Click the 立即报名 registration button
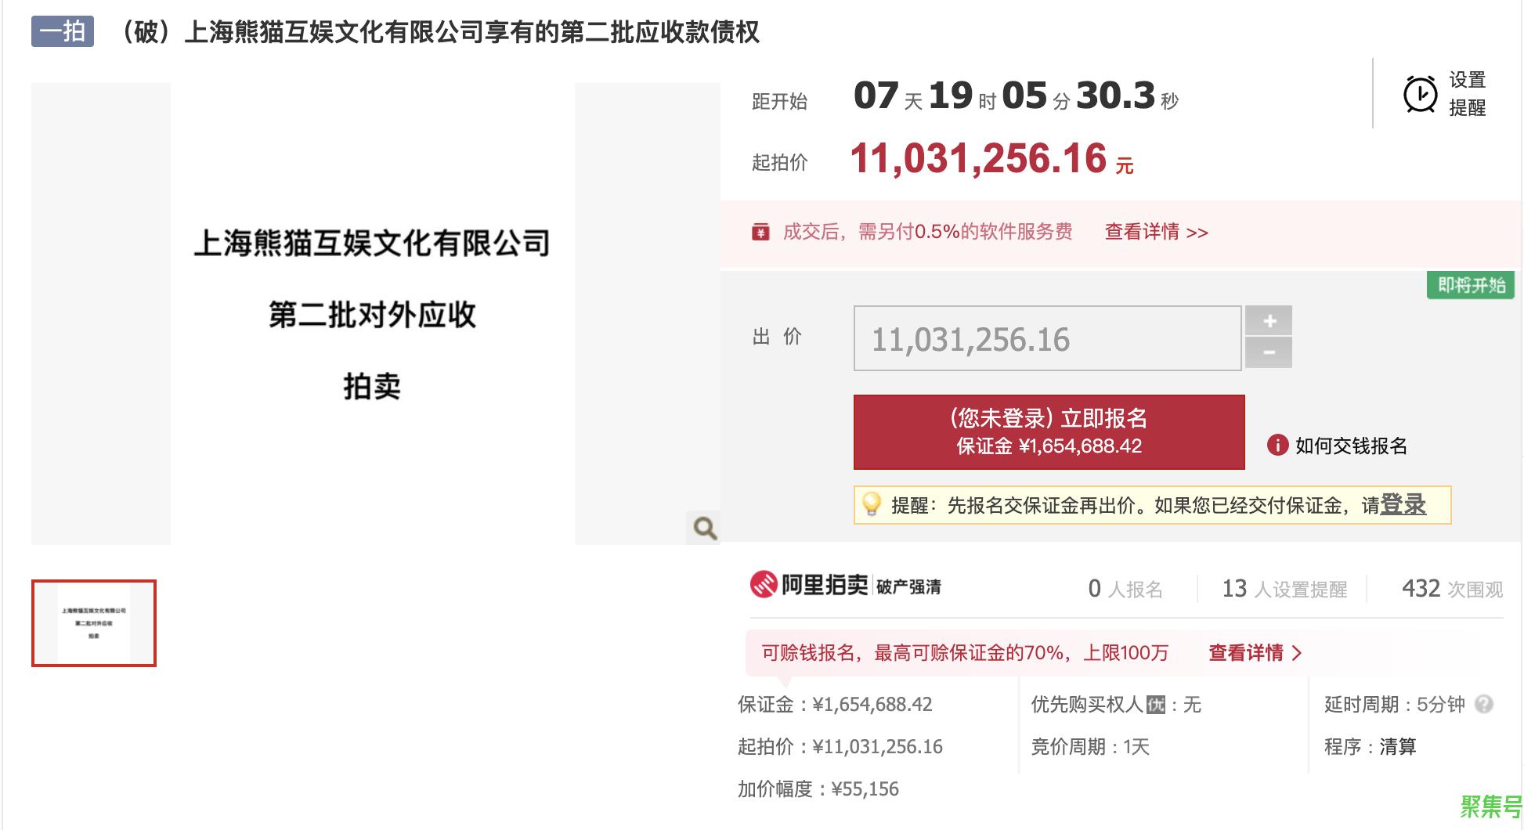This screenshot has height=830, width=1524. [x=1049, y=432]
